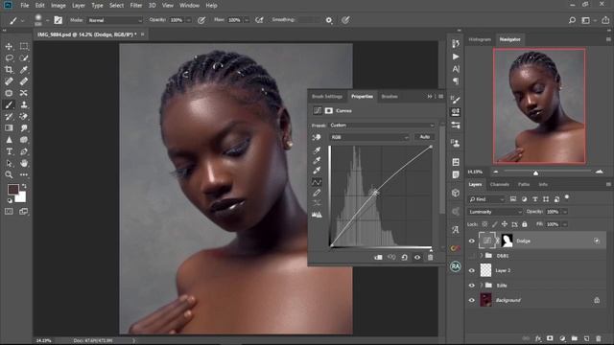Viewport: 614px width, 345px height.
Task: Open the brush Mode dropdown
Action: 115,20
